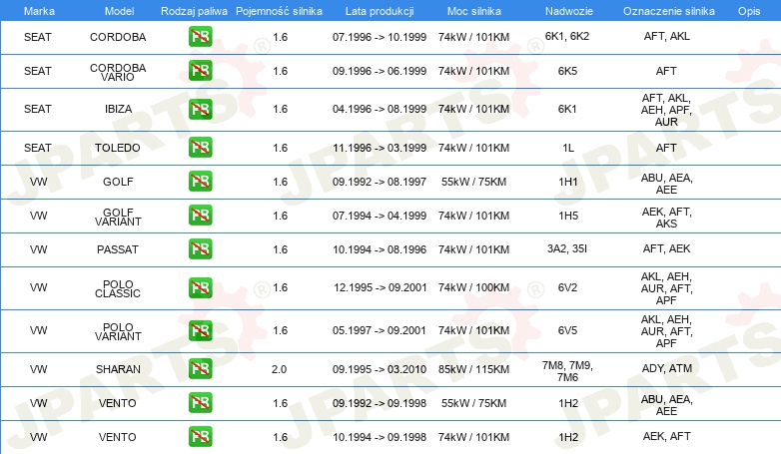This screenshot has width=781, height=454.
Task: Click the body codes 7M8, 7M9, 7M6
Action: (567, 371)
